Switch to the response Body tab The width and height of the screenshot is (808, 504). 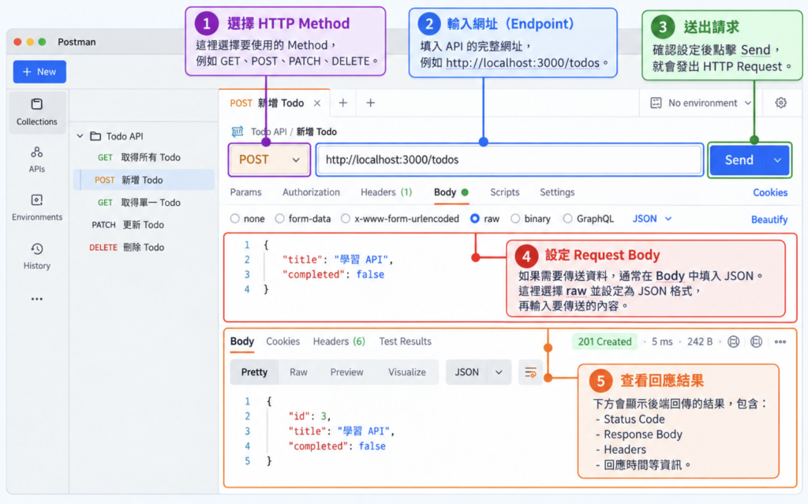[242, 342]
